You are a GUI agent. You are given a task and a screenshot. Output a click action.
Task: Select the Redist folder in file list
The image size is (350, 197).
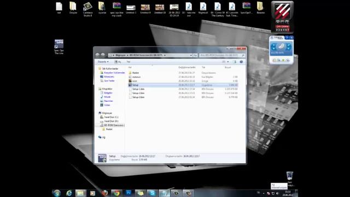tap(183, 73)
